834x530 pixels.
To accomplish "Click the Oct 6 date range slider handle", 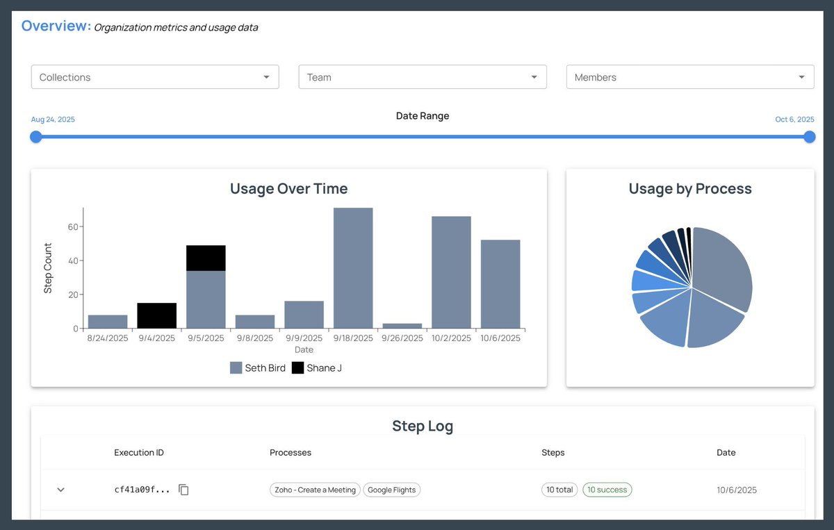I will [810, 137].
